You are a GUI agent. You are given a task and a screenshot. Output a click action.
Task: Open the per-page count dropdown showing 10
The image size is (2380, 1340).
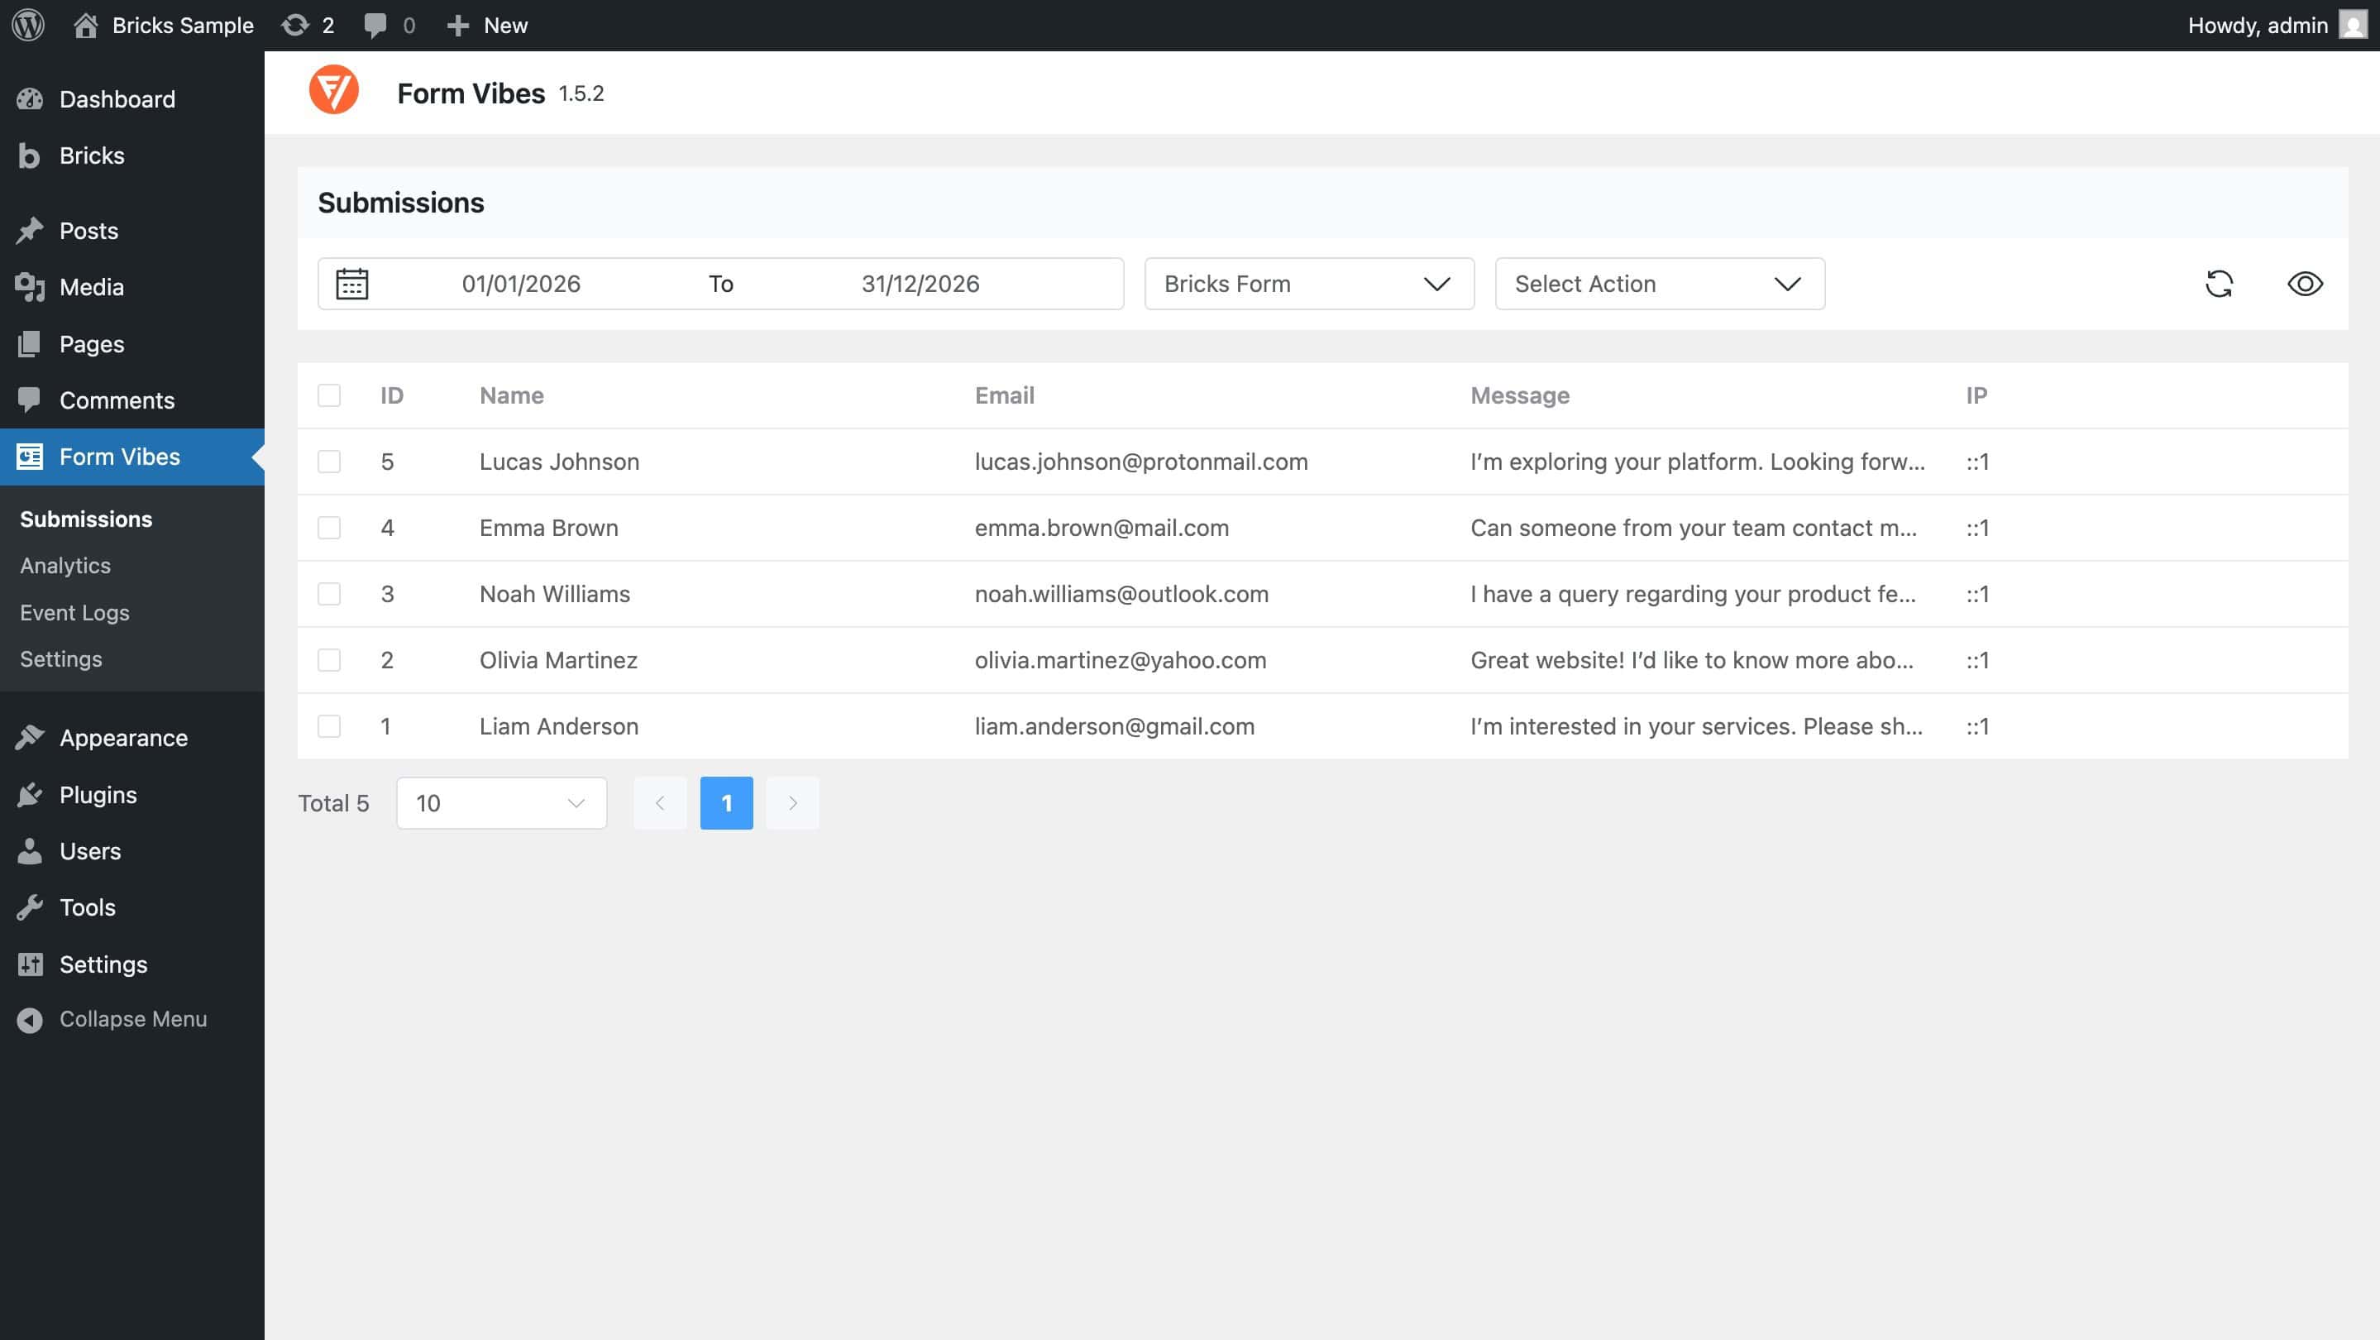tap(501, 803)
